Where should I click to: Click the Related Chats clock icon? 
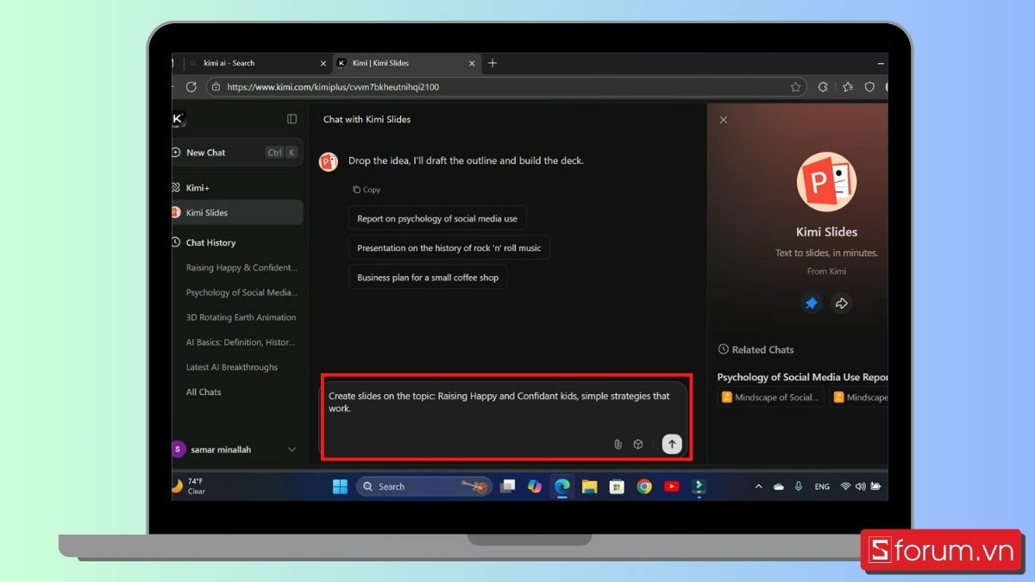point(724,350)
